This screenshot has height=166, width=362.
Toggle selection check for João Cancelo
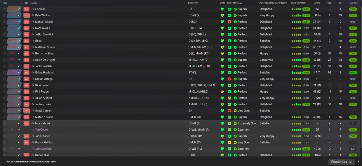click(4, 149)
